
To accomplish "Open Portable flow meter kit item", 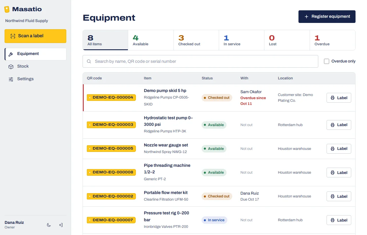I will coord(166,193).
